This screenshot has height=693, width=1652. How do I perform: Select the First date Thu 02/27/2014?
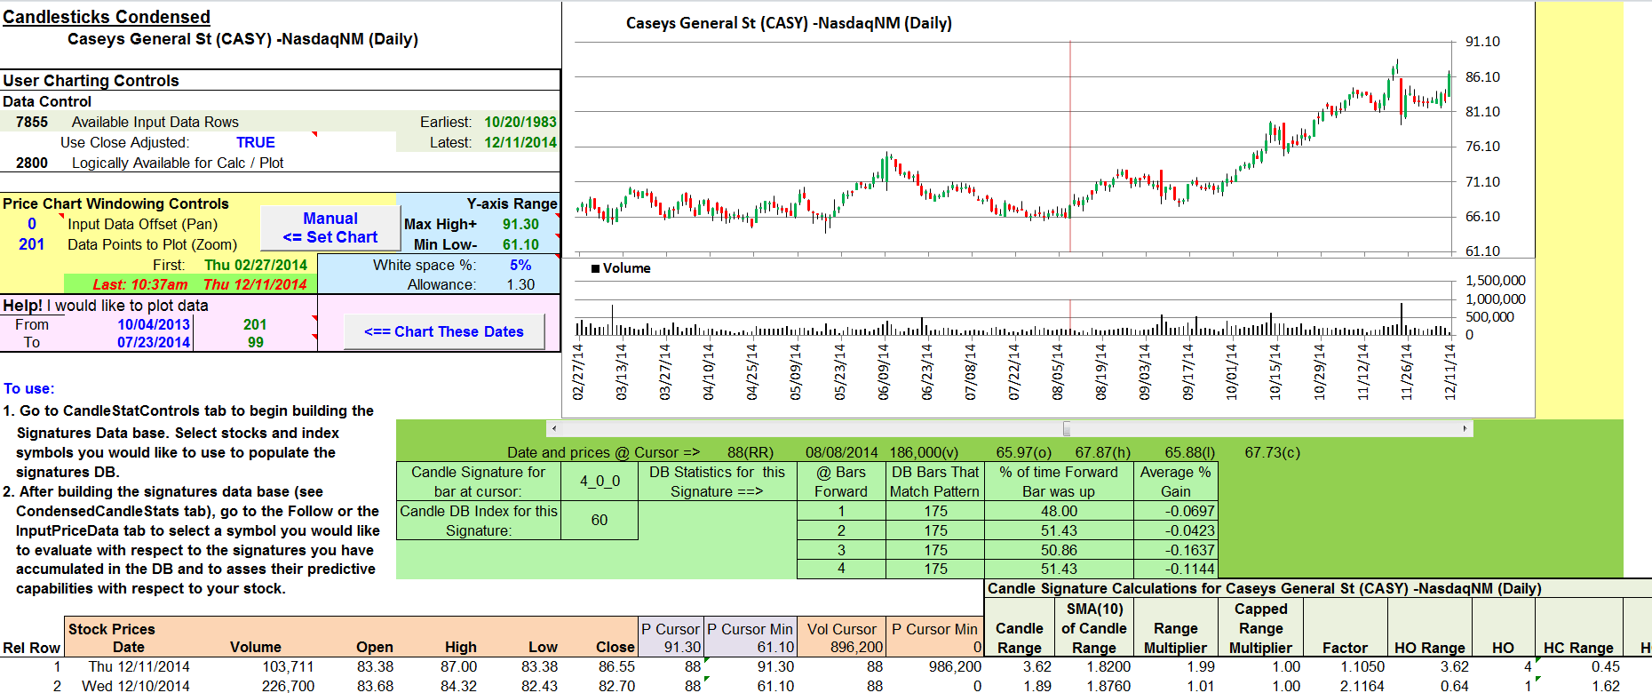[256, 265]
